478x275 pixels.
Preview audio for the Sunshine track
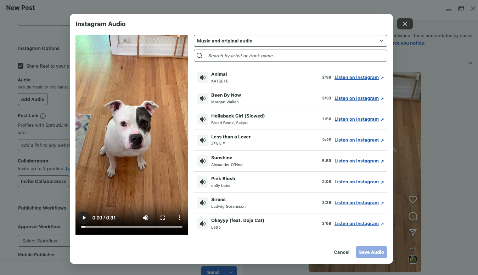[x=203, y=161]
